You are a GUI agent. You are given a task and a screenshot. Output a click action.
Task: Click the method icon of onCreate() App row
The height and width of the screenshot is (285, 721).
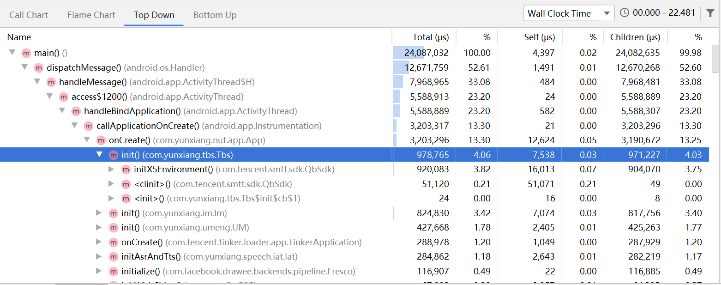click(x=101, y=140)
